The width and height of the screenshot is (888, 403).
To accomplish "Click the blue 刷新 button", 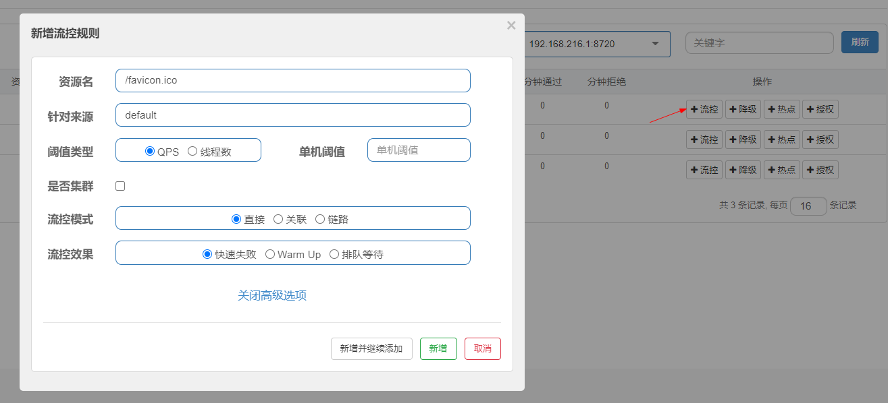I will pos(860,42).
